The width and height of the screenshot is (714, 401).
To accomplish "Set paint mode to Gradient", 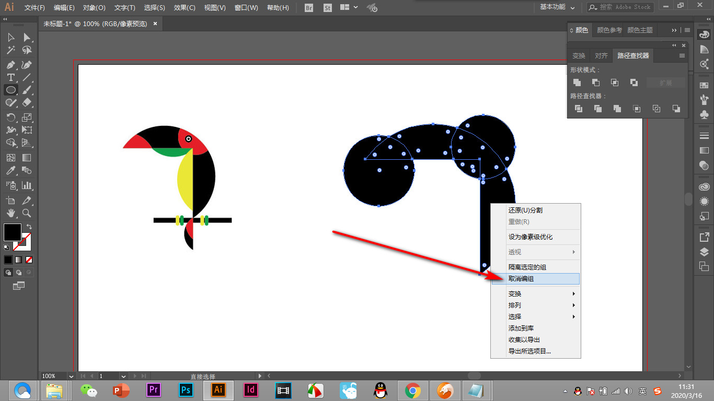I will [x=19, y=260].
